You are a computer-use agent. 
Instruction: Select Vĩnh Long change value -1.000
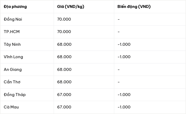tap(124, 57)
